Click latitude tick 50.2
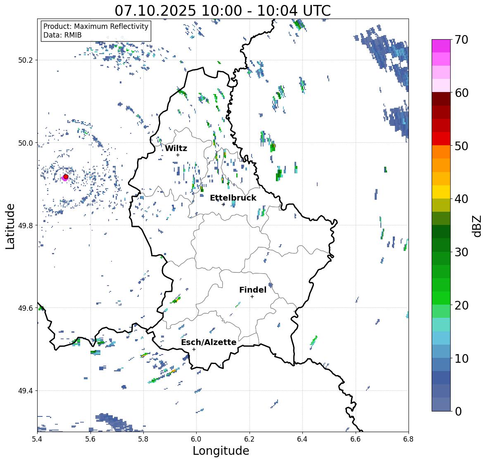The image size is (487, 461). [x=25, y=60]
